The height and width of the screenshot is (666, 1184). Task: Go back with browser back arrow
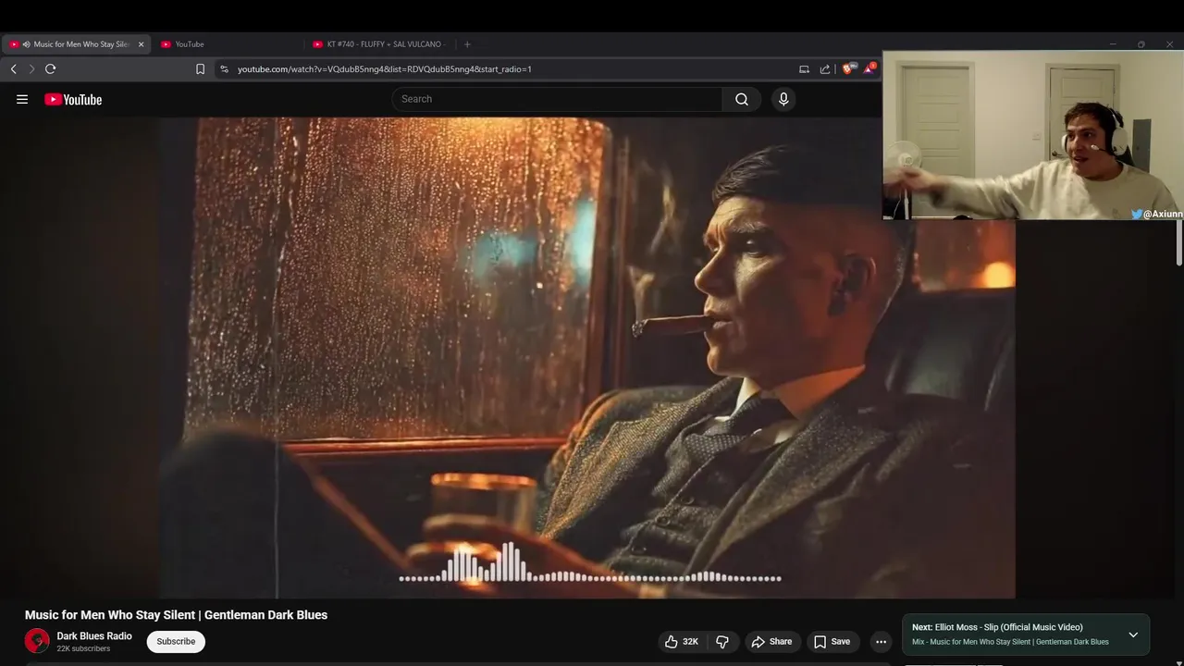tap(14, 68)
